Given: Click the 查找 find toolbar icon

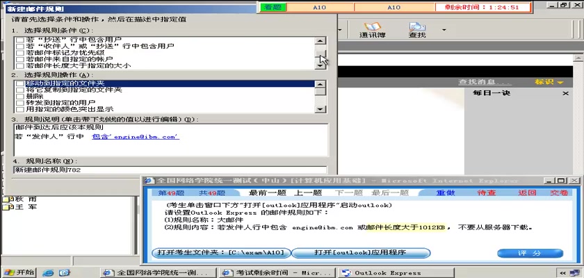Looking at the screenshot, I should [x=417, y=30].
